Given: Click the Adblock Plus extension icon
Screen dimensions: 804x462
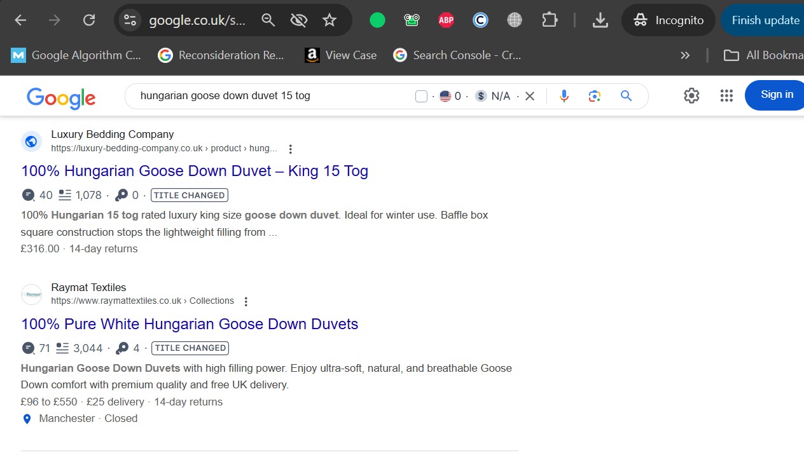Looking at the screenshot, I should 446,20.
